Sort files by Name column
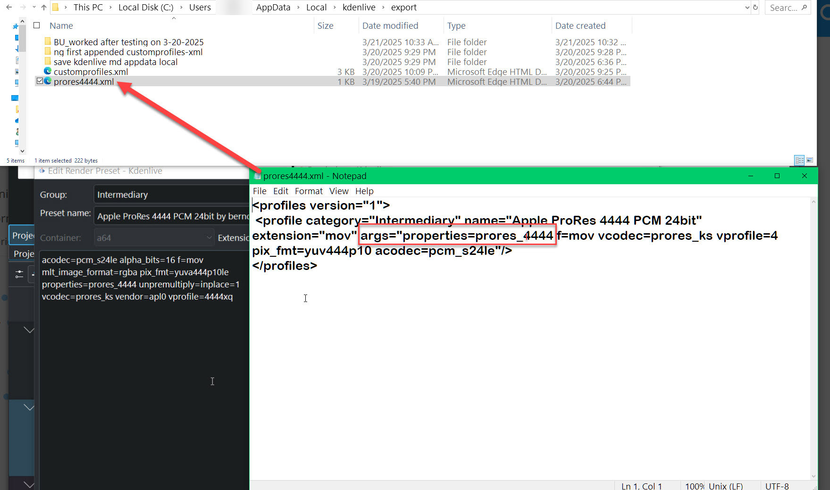830x490 pixels. (61, 26)
